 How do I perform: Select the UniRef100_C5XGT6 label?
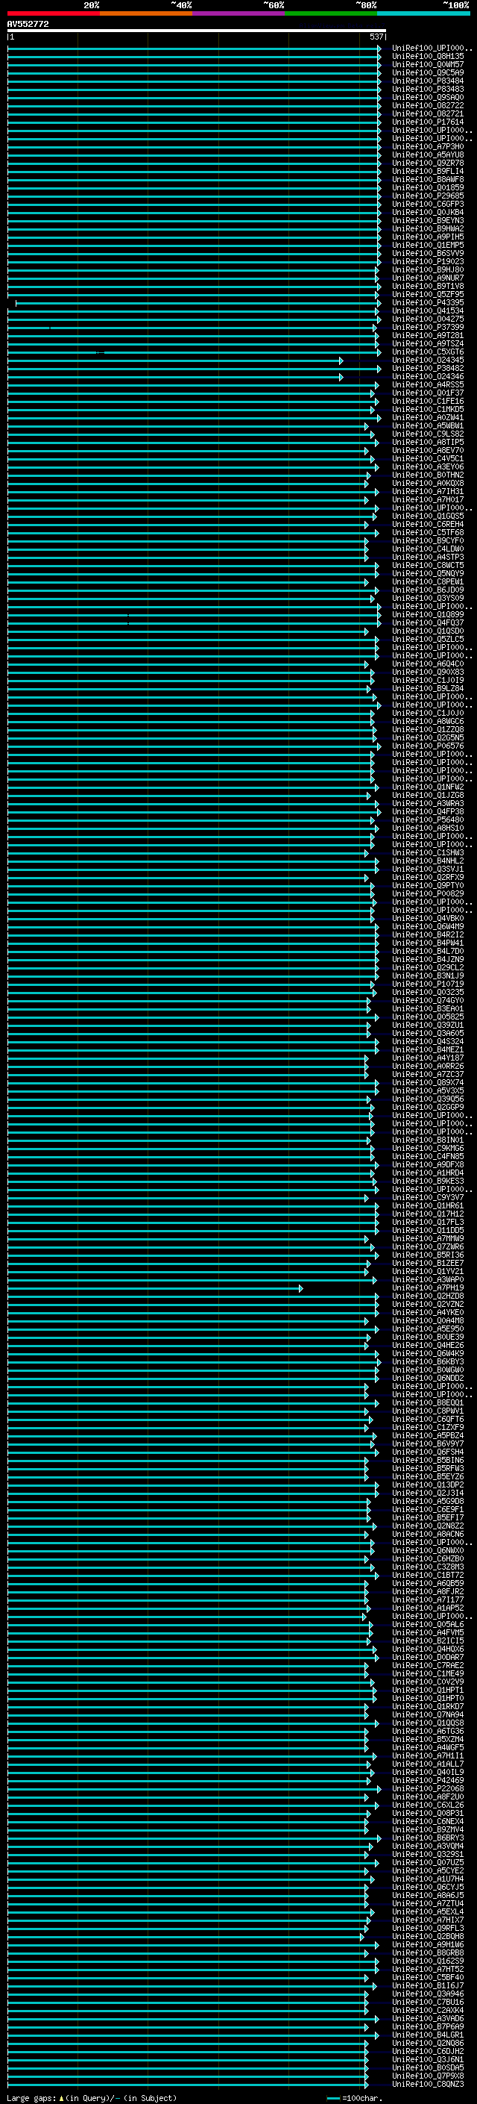[x=427, y=352]
